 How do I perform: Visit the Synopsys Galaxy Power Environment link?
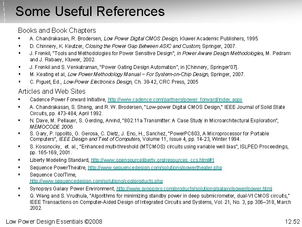pos(194,189)
